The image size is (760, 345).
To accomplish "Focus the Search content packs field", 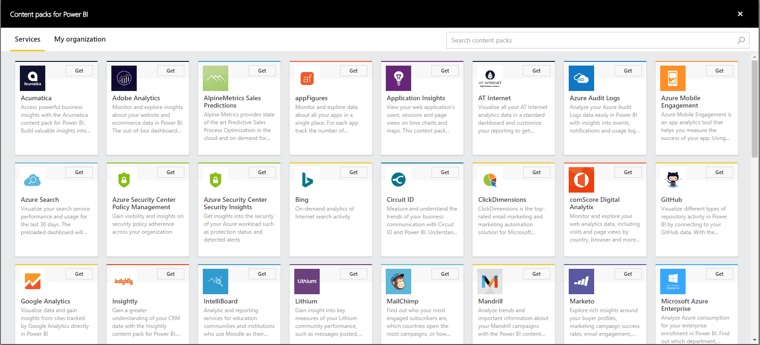I will pyautogui.click(x=597, y=40).
